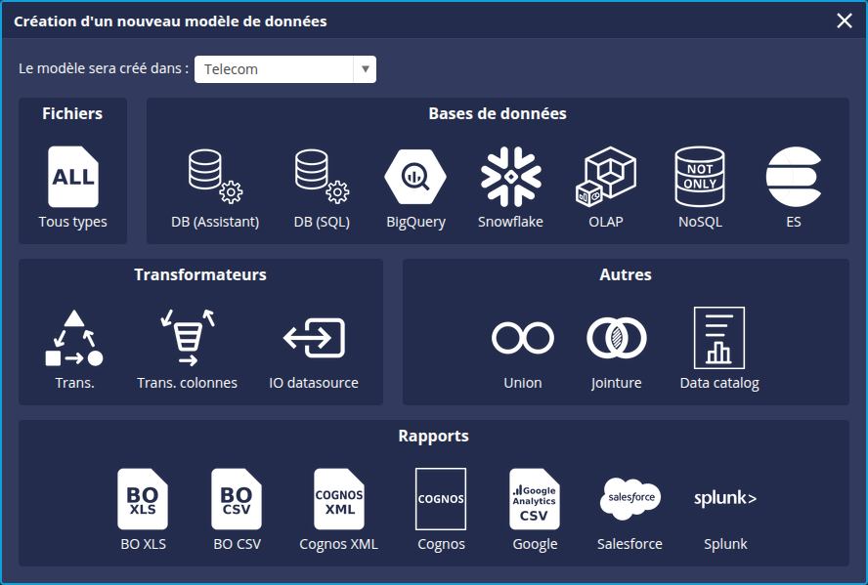868x585 pixels.
Task: Choose the Cognos XML report icon
Action: (x=338, y=499)
